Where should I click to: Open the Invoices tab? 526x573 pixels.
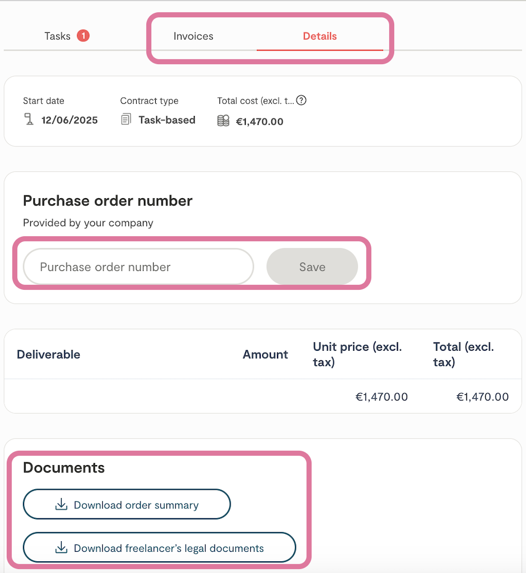193,36
